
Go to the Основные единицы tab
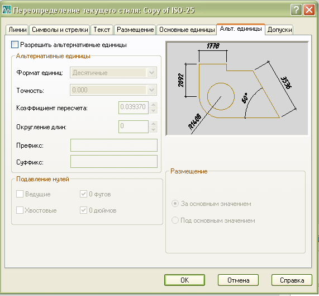[187, 30]
